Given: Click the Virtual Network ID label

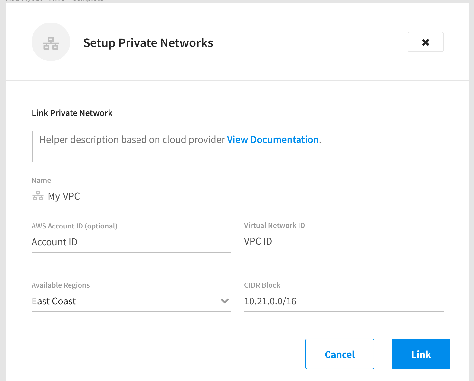Looking at the screenshot, I should (274, 225).
